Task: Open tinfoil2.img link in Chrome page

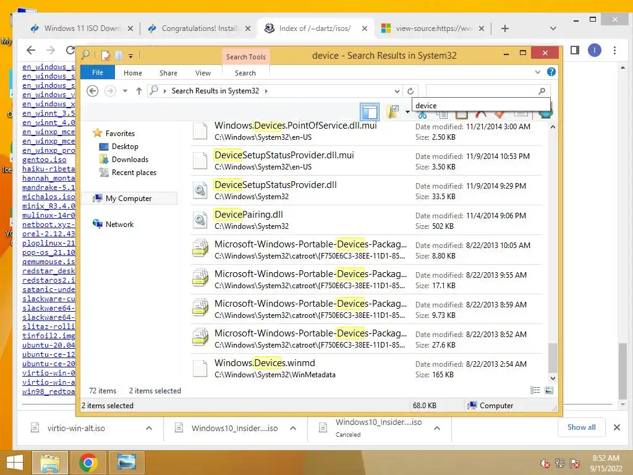Action: pyautogui.click(x=49, y=336)
